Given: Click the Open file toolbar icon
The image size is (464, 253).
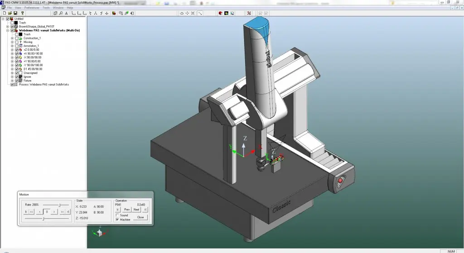Looking at the screenshot, I should pos(10,13).
